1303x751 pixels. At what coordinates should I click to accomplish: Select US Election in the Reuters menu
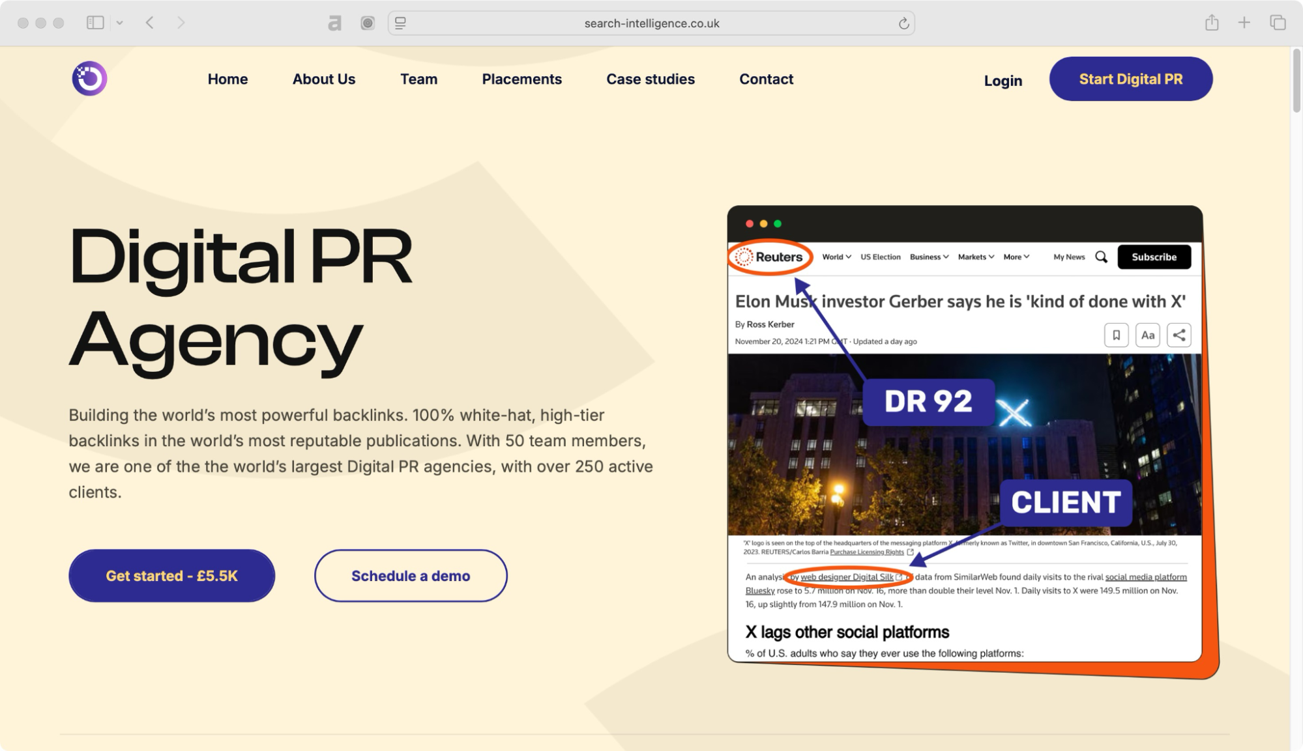881,257
